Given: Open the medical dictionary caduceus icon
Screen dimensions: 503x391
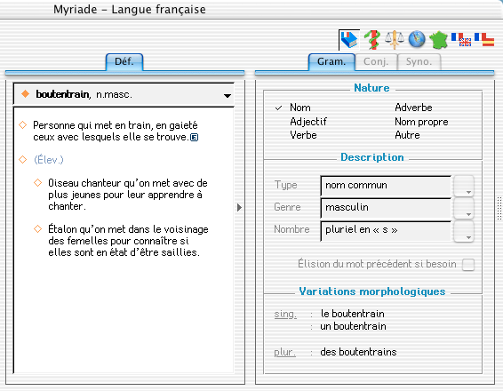Looking at the screenshot, I should click(x=372, y=40).
